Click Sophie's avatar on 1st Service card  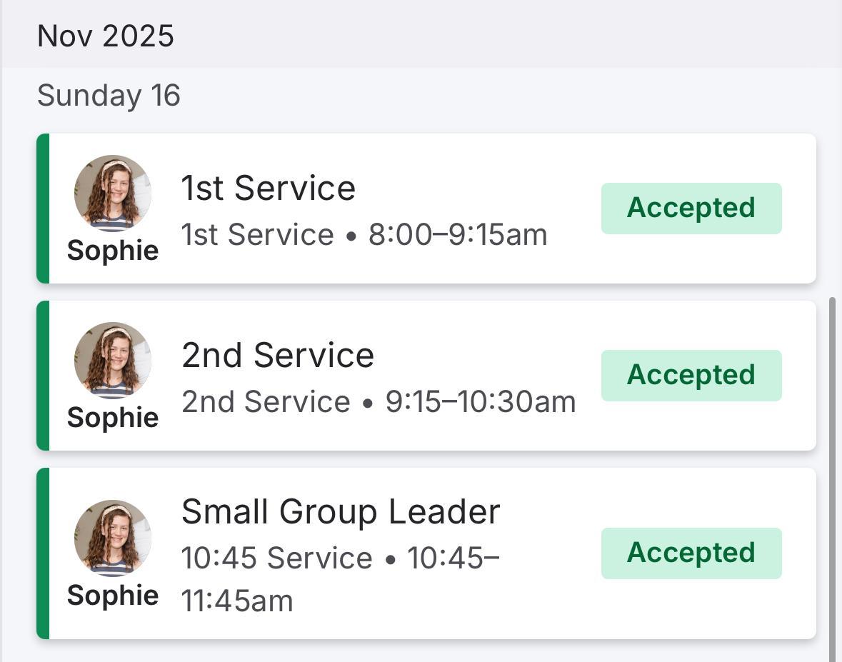(113, 193)
